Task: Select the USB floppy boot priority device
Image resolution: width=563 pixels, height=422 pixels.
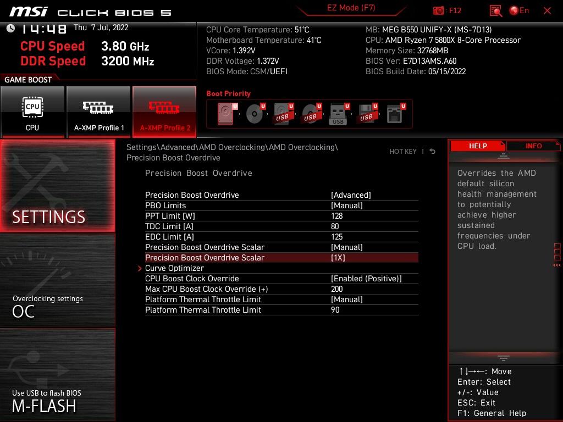Action: click(x=367, y=113)
